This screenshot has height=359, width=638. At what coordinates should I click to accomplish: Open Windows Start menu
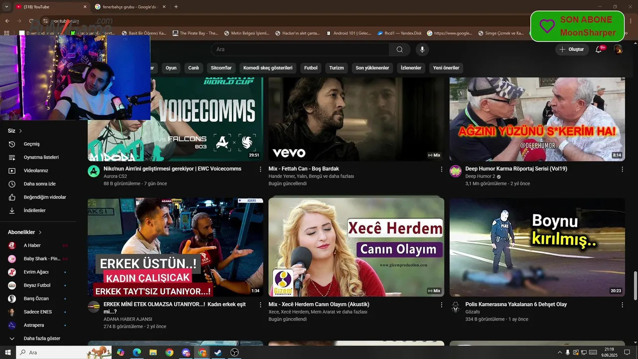click(7, 353)
